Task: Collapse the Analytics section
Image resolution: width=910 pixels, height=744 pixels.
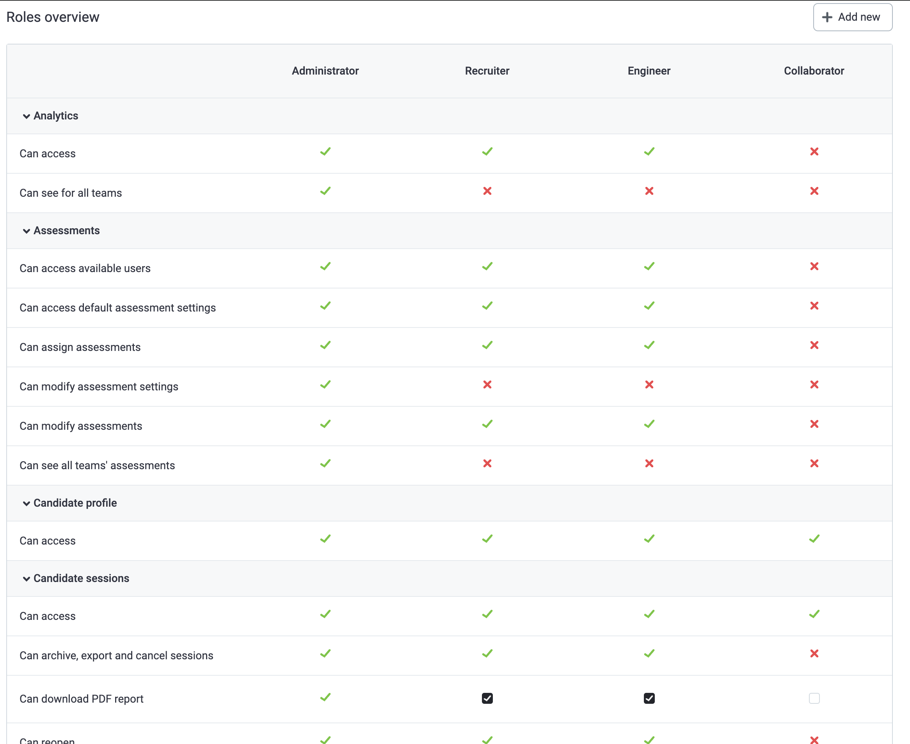Action: (x=27, y=116)
